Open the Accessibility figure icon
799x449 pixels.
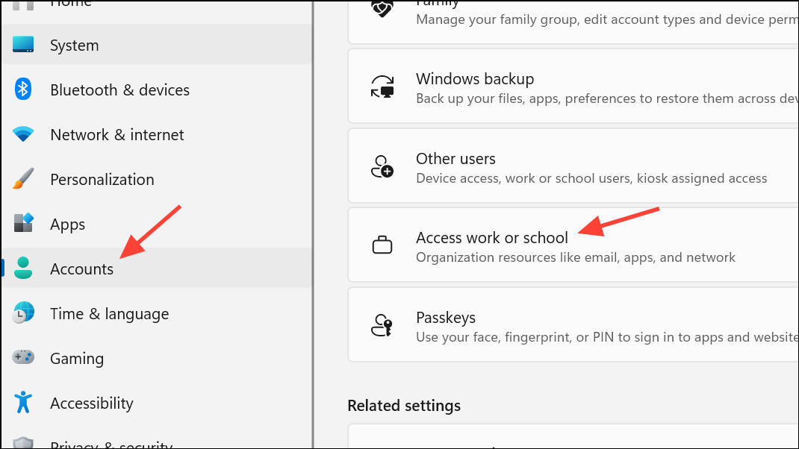click(23, 402)
